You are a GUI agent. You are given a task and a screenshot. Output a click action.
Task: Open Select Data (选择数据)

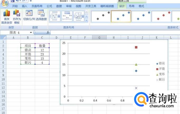click(41, 15)
